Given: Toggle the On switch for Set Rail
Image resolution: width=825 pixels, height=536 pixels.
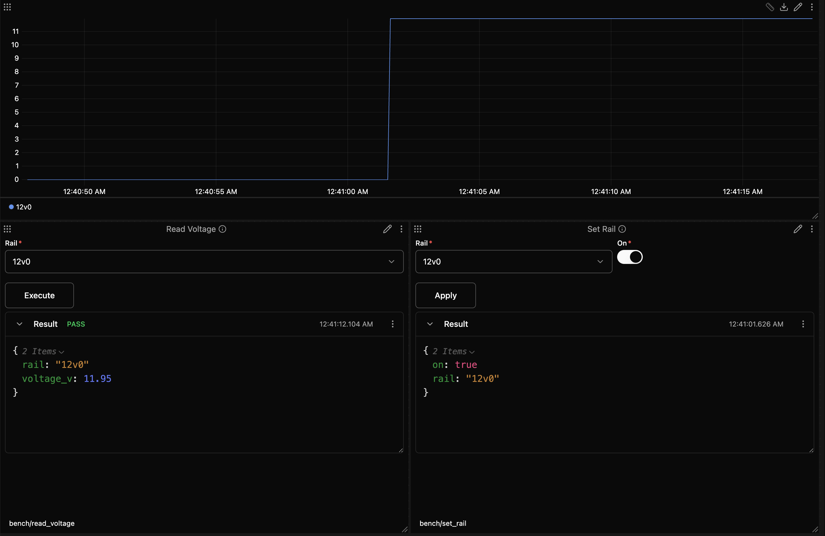Looking at the screenshot, I should (x=630, y=257).
